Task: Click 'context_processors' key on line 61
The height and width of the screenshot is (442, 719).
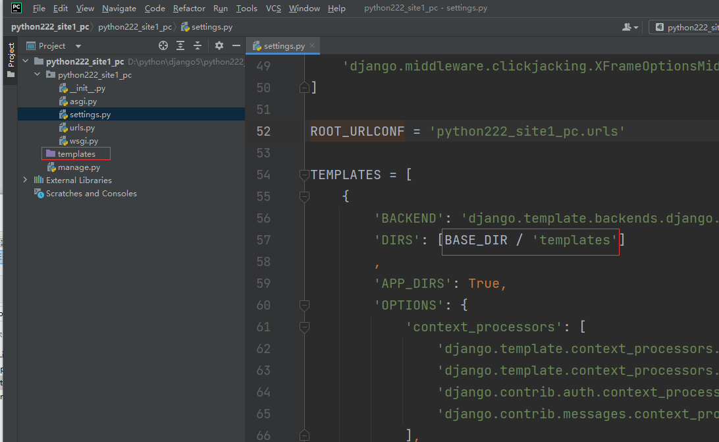Action: 484,327
